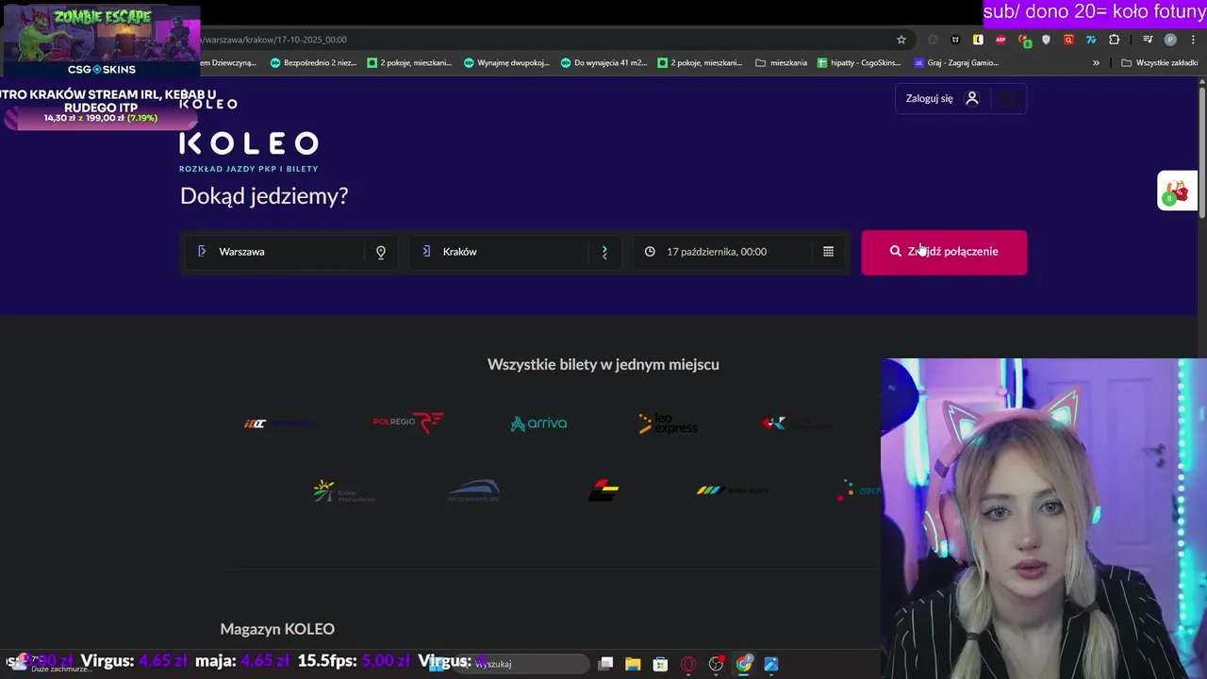Click the location pin icon beside Warszawa

(381, 252)
